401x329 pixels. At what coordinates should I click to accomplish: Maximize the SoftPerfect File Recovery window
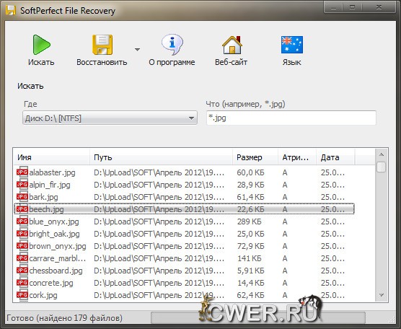point(353,8)
